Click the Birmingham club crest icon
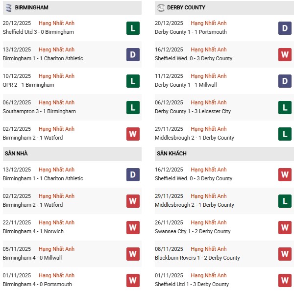 [x=8, y=8]
